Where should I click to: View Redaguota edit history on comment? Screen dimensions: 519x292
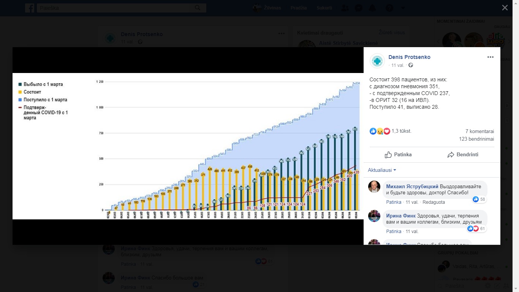pos(434,202)
